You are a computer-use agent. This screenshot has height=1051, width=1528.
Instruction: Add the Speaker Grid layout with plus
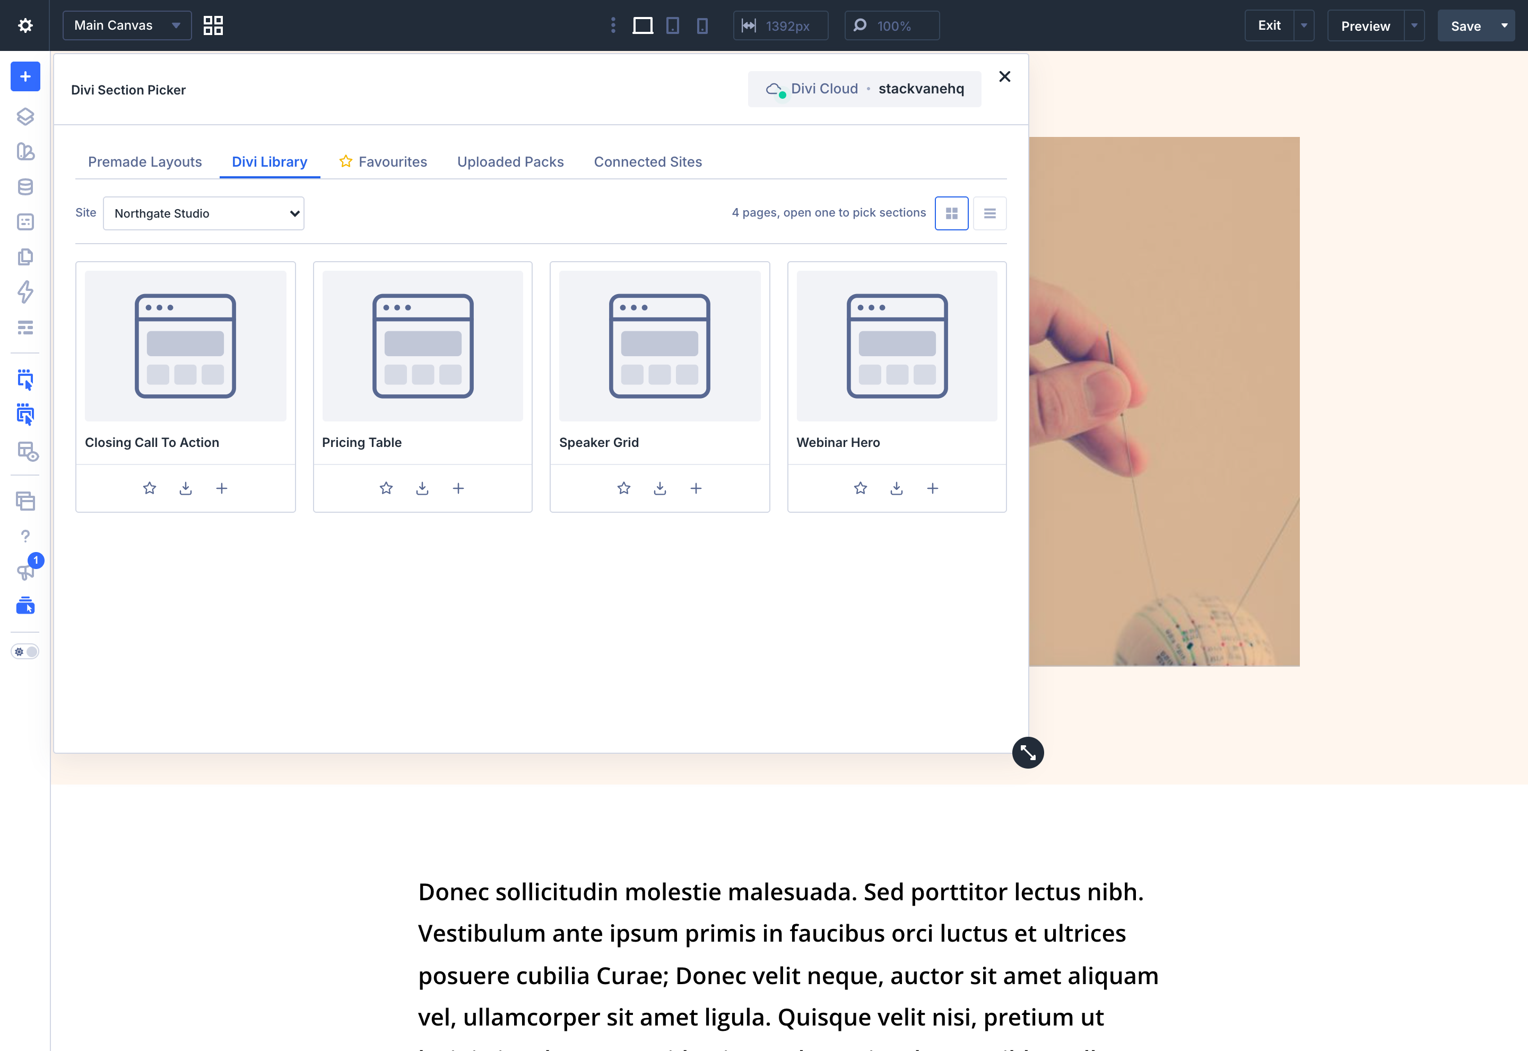[696, 488]
